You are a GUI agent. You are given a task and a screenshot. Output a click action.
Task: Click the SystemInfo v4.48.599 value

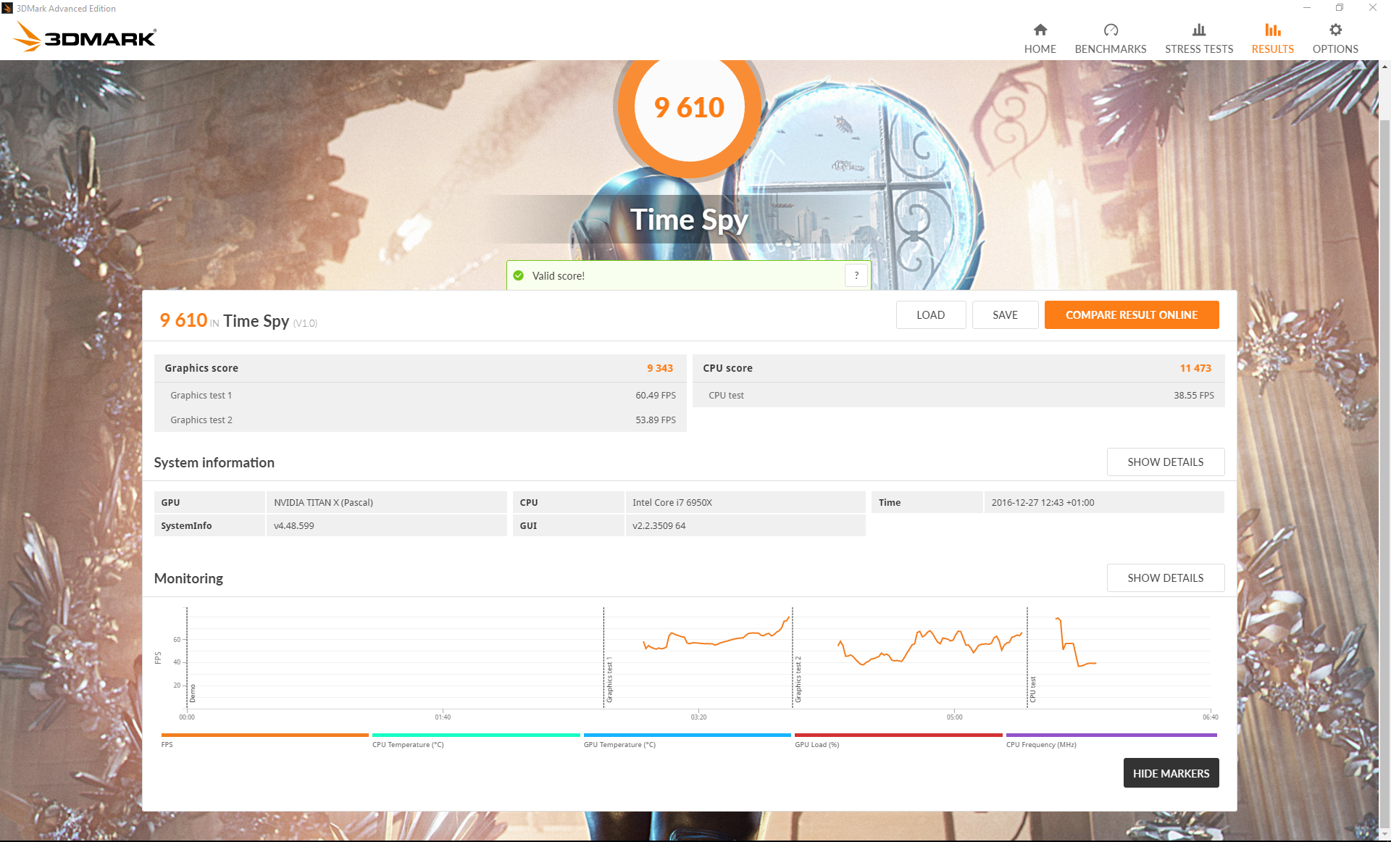click(293, 525)
